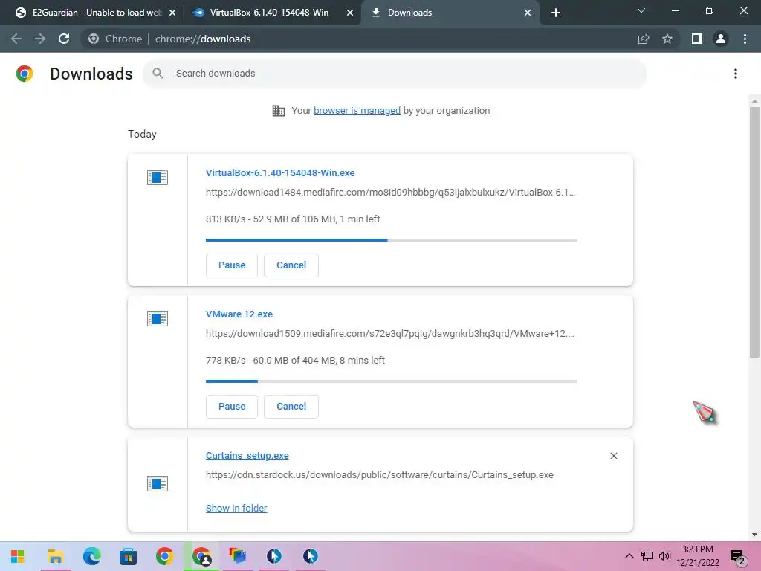Click the share page icon in address bar
Image resolution: width=761 pixels, height=571 pixels.
coord(644,39)
